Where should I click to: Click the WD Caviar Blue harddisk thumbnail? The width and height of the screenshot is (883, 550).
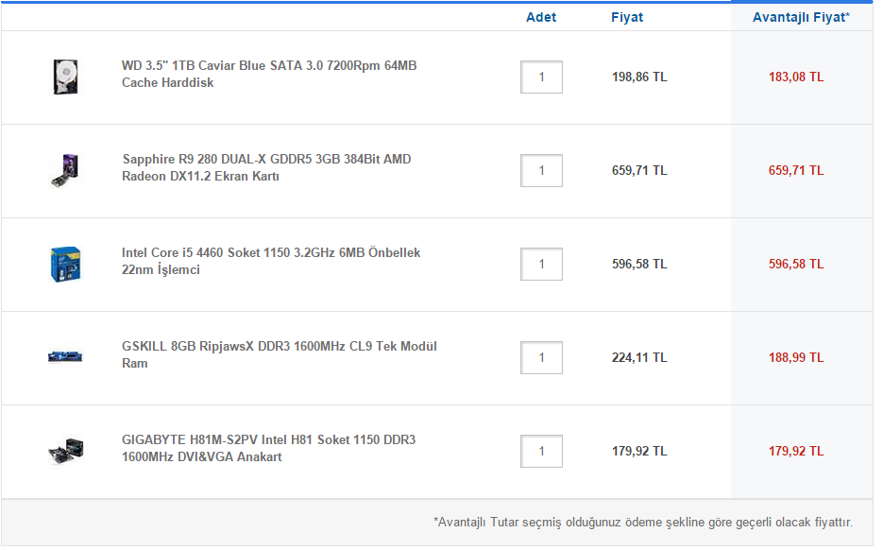[65, 77]
